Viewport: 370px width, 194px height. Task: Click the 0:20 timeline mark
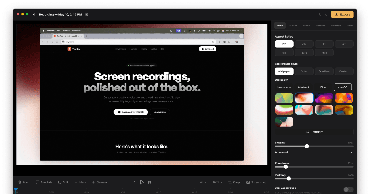coord(158,192)
